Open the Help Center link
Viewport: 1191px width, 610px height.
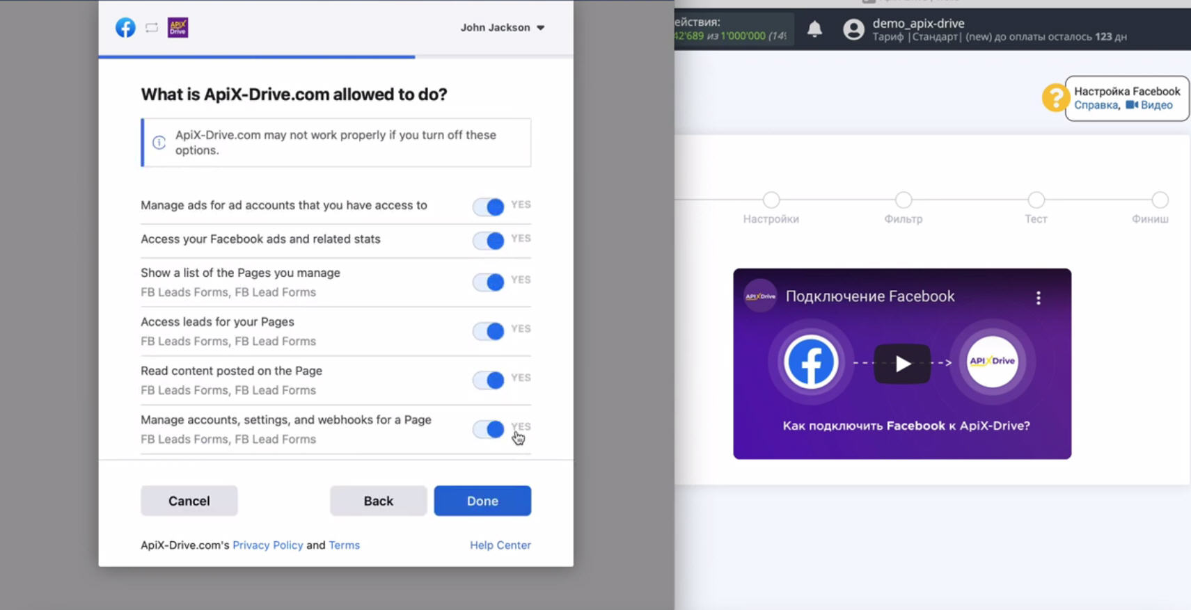pos(500,545)
